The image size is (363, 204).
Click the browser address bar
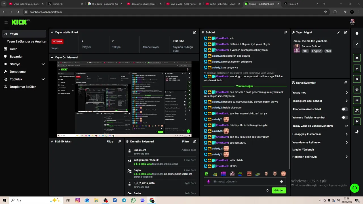[173, 12]
